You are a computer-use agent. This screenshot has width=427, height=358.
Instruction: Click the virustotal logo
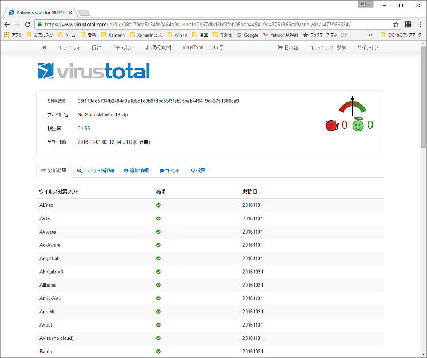(x=94, y=71)
